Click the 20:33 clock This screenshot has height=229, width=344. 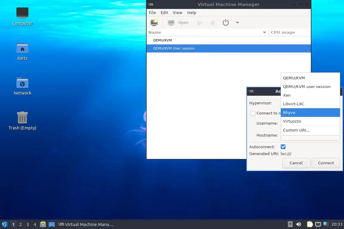click(x=337, y=225)
